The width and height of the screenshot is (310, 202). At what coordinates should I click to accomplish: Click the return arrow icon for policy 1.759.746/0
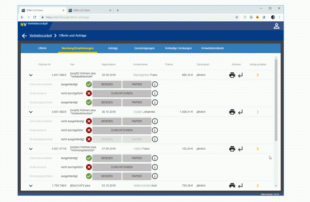point(240,186)
